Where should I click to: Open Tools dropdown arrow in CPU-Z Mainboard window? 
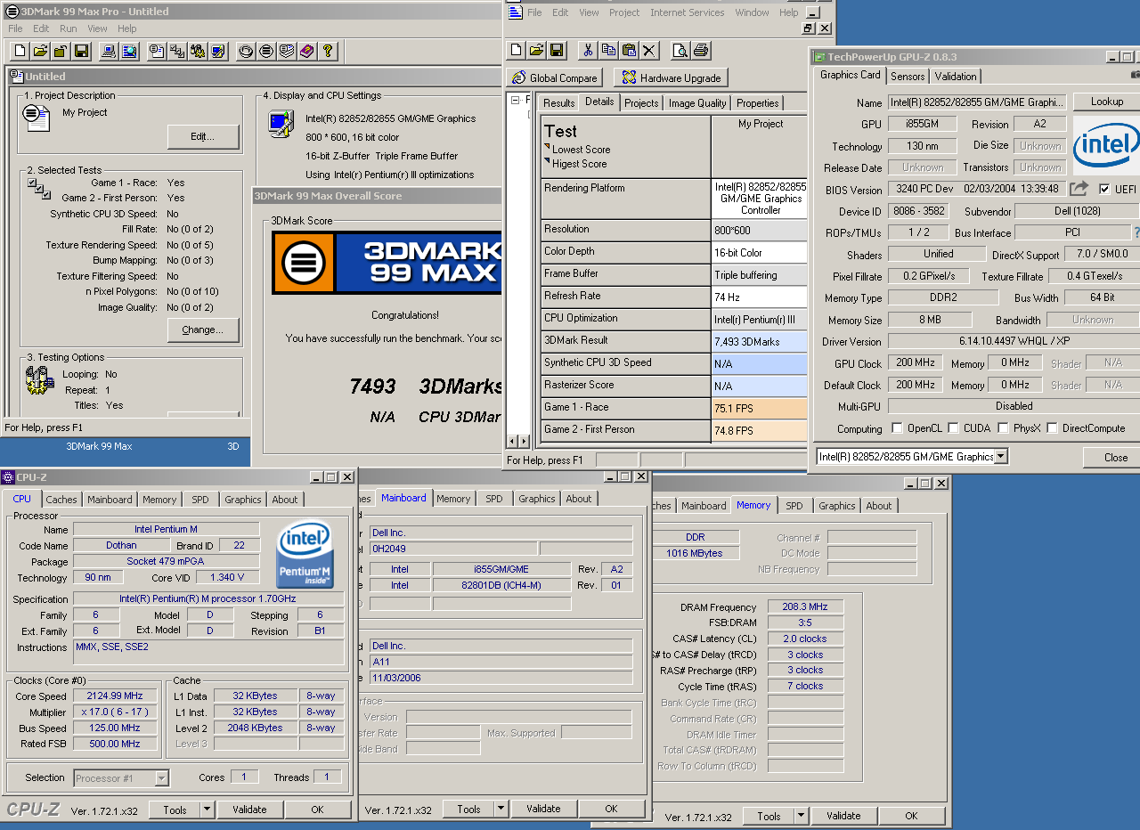coord(501,810)
